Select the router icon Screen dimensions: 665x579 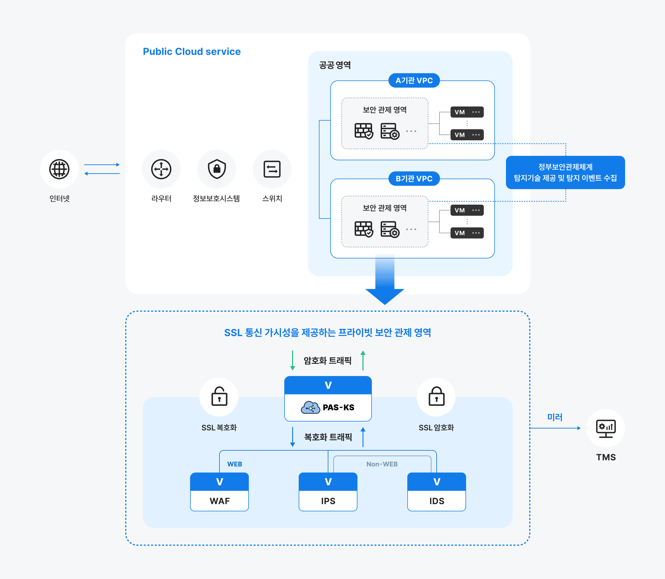pyautogui.click(x=161, y=169)
